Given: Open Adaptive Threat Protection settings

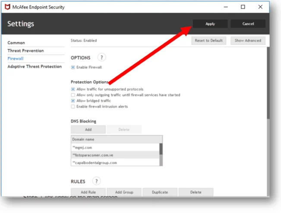Looking at the screenshot, I should tap(35, 66).
